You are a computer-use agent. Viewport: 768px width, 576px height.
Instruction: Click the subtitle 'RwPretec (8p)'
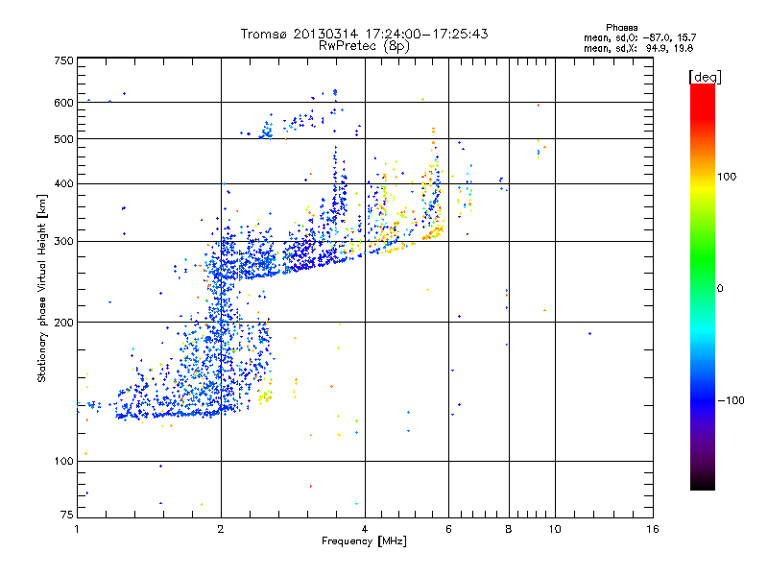pos(364,46)
